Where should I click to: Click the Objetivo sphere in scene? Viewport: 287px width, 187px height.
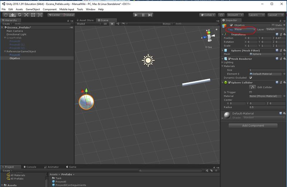[86, 102]
